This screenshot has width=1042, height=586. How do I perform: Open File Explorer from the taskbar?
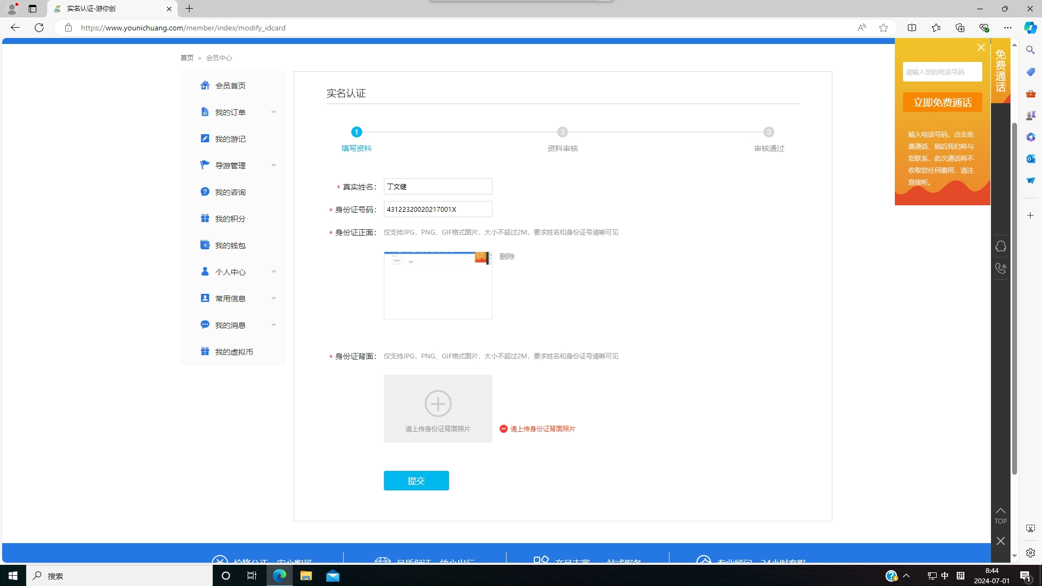(x=306, y=576)
